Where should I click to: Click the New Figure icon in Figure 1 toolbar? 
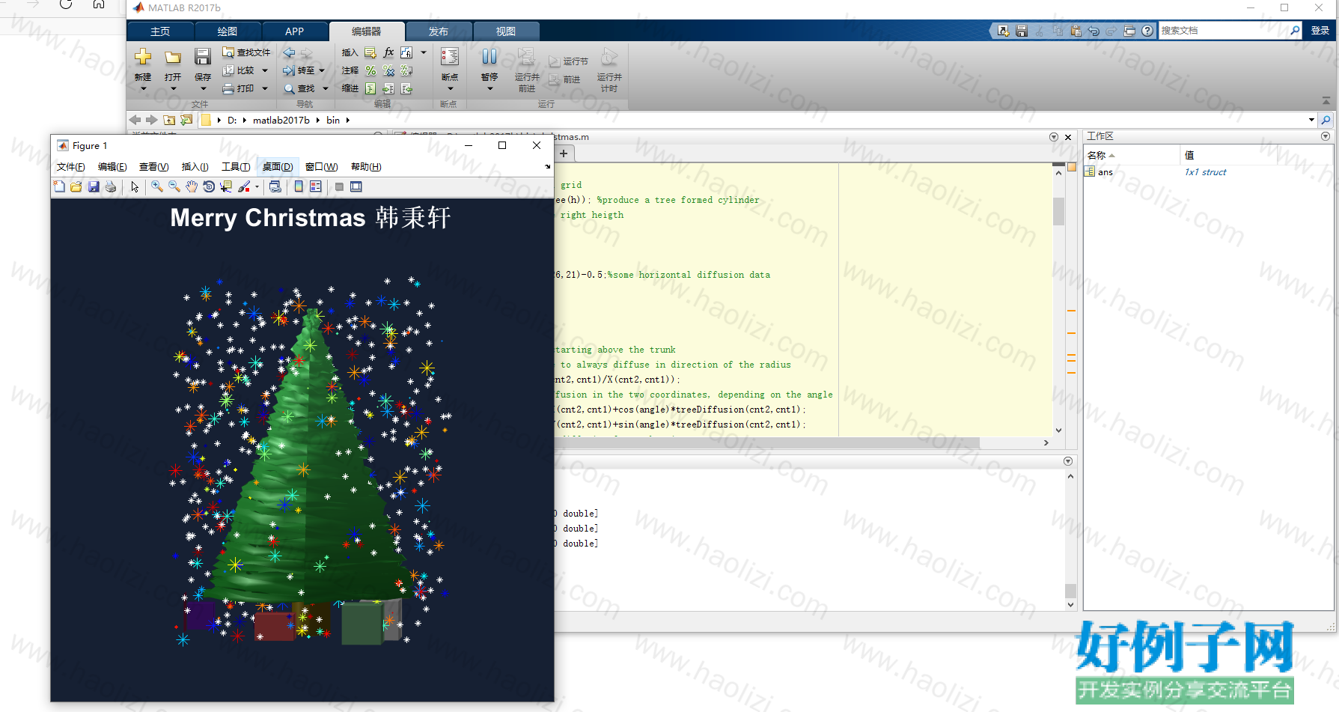click(x=59, y=186)
